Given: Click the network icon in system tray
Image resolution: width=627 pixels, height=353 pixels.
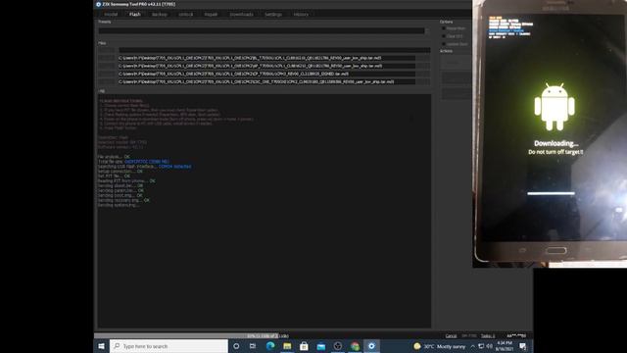Looking at the screenshot, I should 481,346.
